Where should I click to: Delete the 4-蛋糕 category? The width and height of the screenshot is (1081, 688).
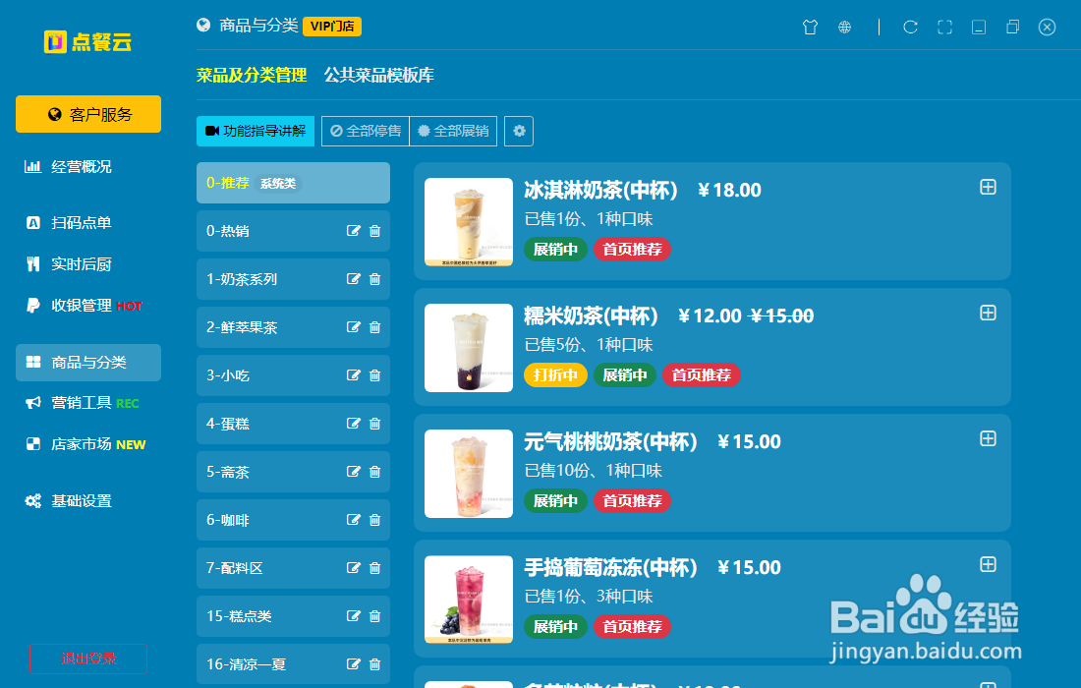click(x=375, y=424)
